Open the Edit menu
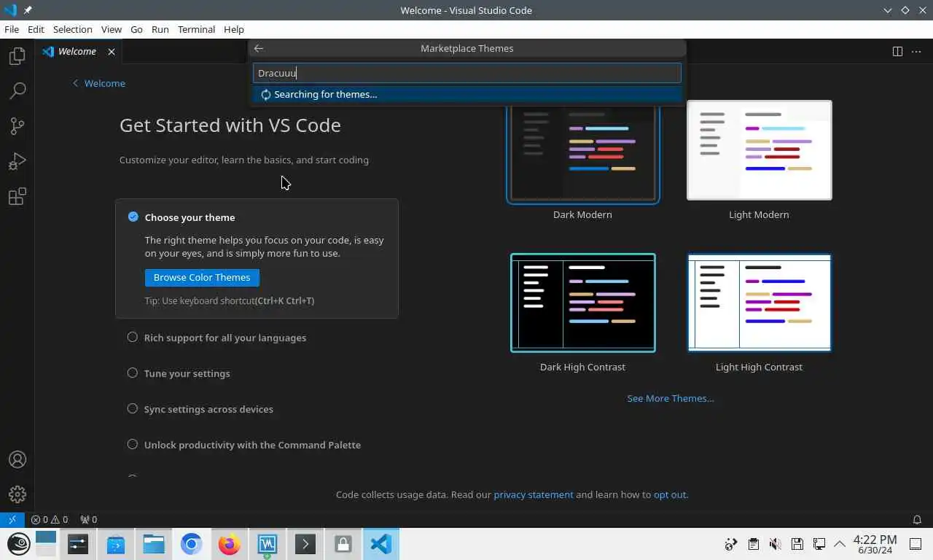933x560 pixels. (36, 29)
